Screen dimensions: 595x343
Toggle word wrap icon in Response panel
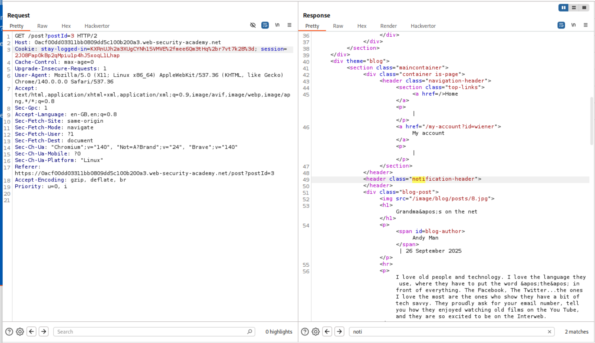(561, 25)
